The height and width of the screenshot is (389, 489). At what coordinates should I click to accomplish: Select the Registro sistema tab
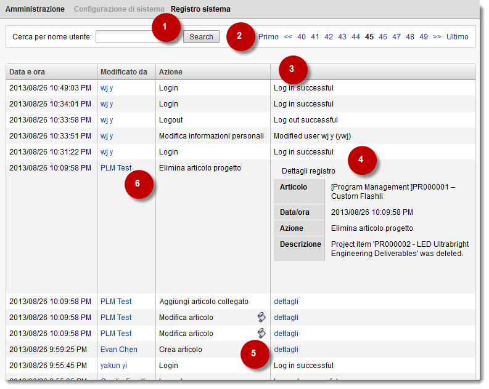coord(200,9)
